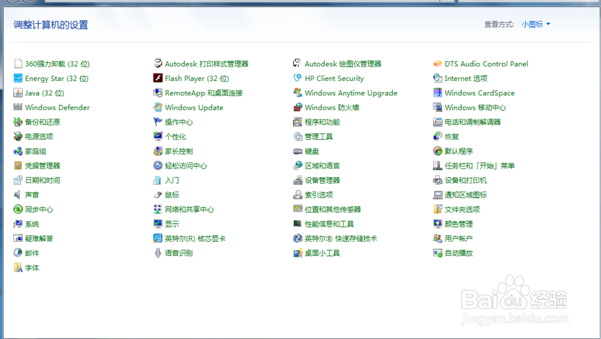Click the Windows Defender wall icon
Screen dimensions: 601x339
tap(17, 107)
